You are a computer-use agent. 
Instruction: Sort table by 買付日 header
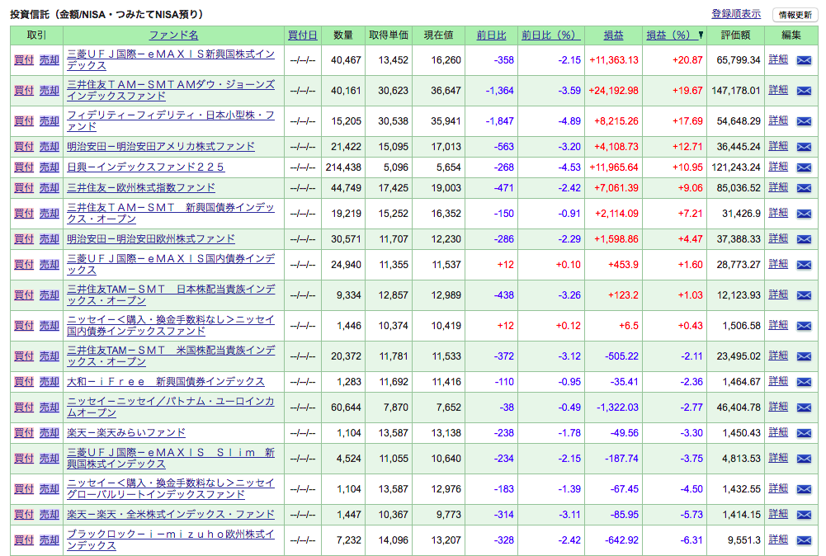[x=302, y=35]
